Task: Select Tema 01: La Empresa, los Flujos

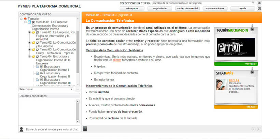Action: coord(55,36)
